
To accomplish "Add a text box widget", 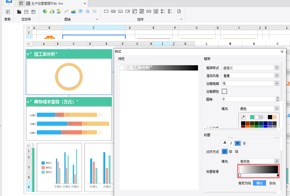I will 106,12.
